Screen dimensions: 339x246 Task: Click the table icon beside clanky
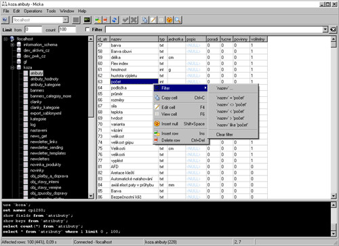[26, 102]
